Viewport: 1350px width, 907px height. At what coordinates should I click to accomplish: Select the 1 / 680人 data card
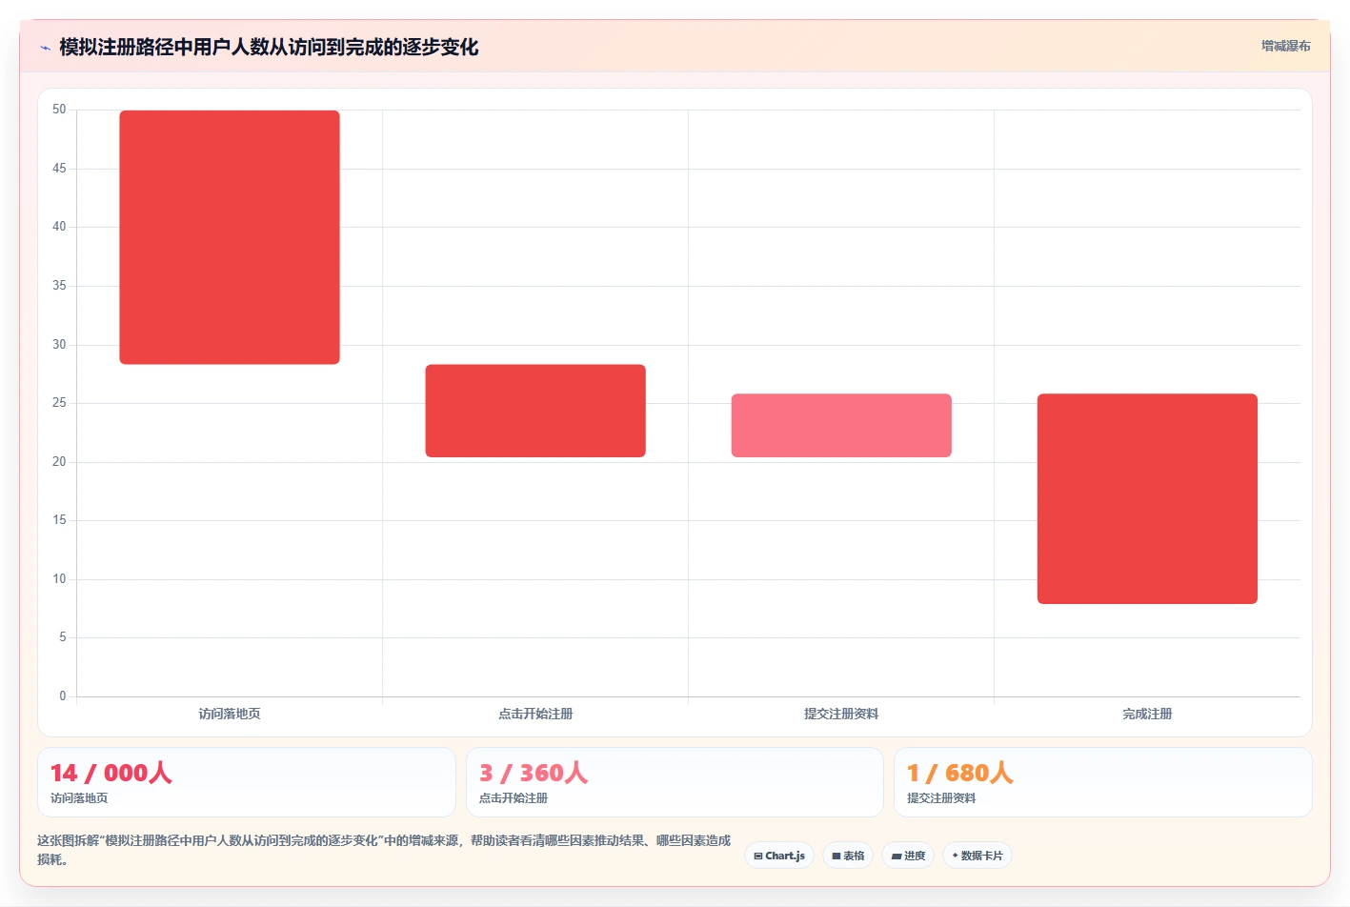pos(1103,782)
